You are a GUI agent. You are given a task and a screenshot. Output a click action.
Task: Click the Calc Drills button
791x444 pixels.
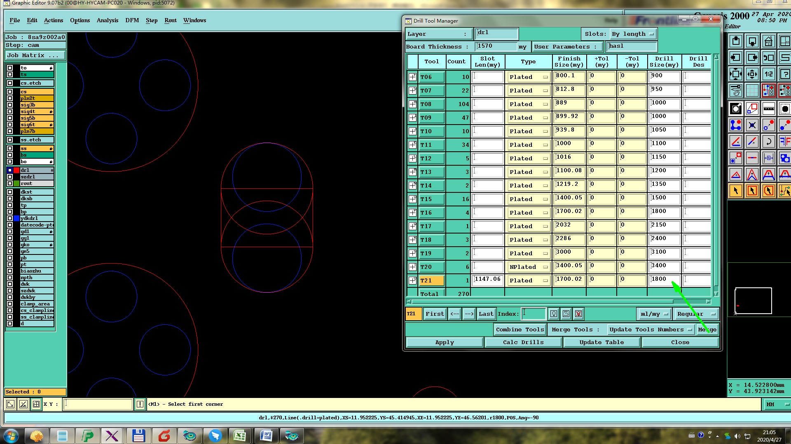(x=523, y=342)
